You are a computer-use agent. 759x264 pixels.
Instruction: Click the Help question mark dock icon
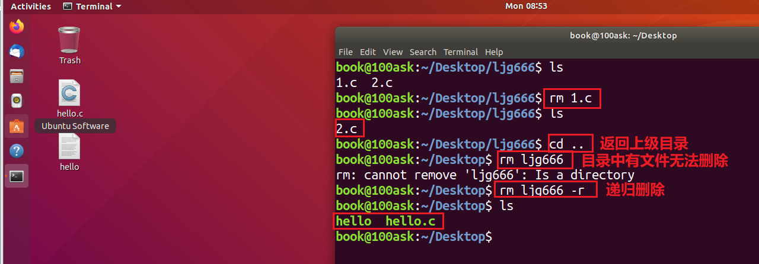pos(17,151)
